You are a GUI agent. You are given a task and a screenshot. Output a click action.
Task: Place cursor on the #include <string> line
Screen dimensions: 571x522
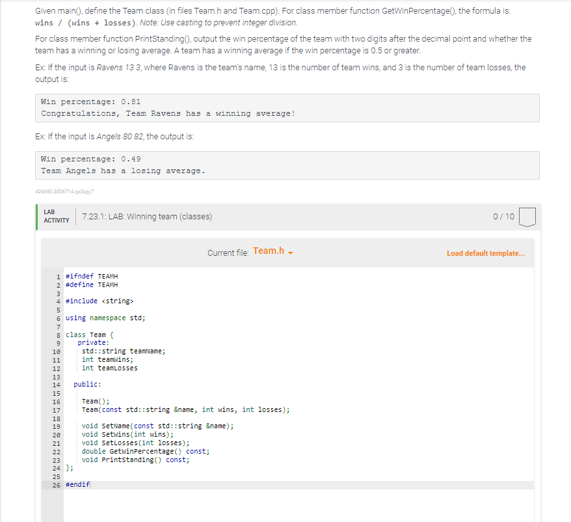(x=99, y=300)
